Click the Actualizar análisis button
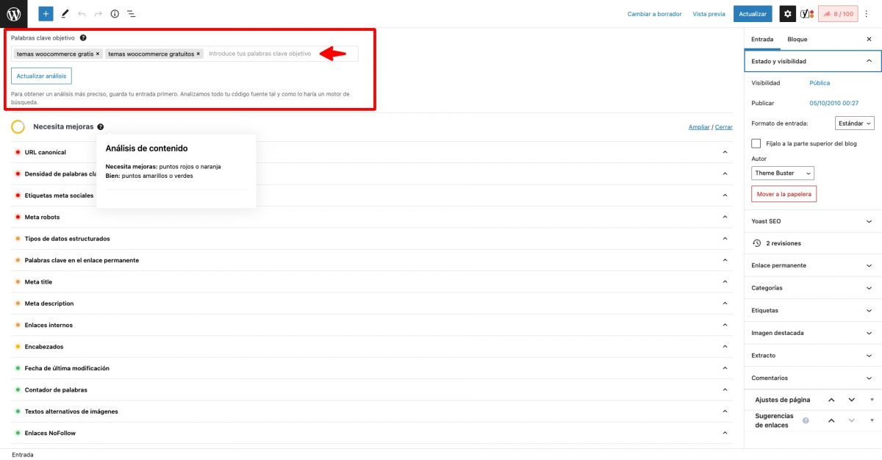The height and width of the screenshot is (460, 882). (x=41, y=76)
